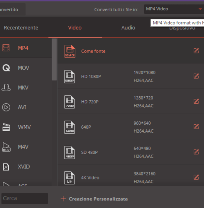Viewport: 204px width, 208px height.
Task: Select the MP4 film strip icon
Action: [6, 48]
